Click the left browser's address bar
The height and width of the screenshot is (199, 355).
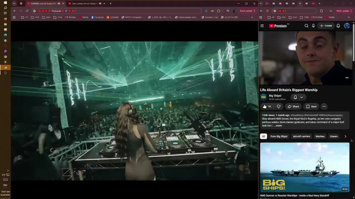116,11
